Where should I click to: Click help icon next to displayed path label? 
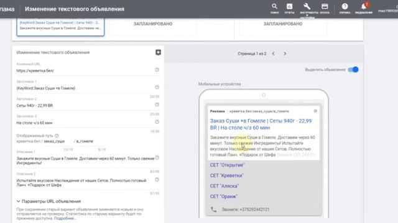click(57, 136)
